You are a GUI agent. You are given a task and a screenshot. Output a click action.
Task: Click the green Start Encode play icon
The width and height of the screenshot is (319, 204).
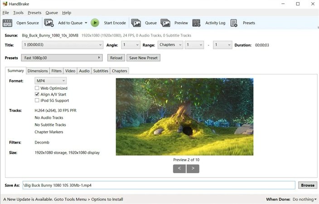[95, 23]
